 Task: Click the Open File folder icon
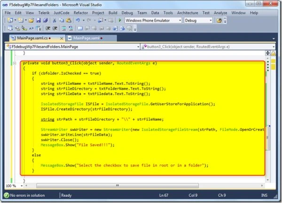31,20
